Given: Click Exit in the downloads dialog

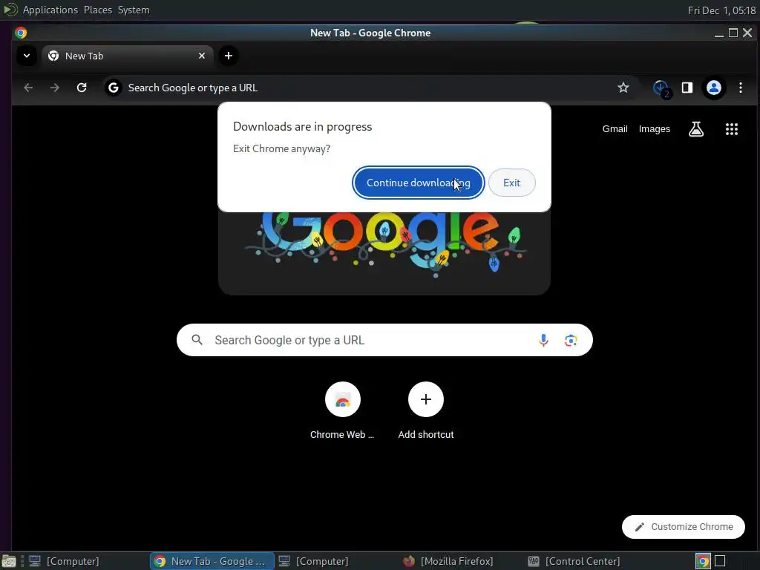Looking at the screenshot, I should click(512, 183).
